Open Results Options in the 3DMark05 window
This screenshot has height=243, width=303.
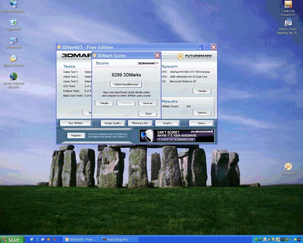(x=203, y=112)
